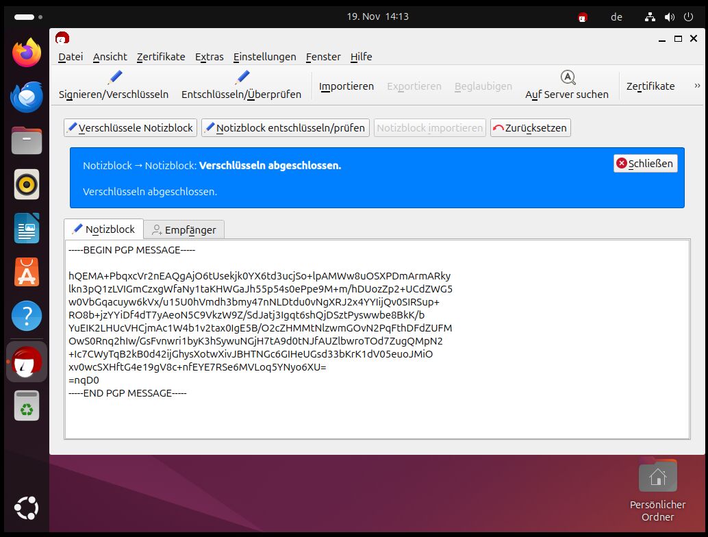The height and width of the screenshot is (537, 708).
Task: Open the system status menu arrow
Action: point(687,17)
